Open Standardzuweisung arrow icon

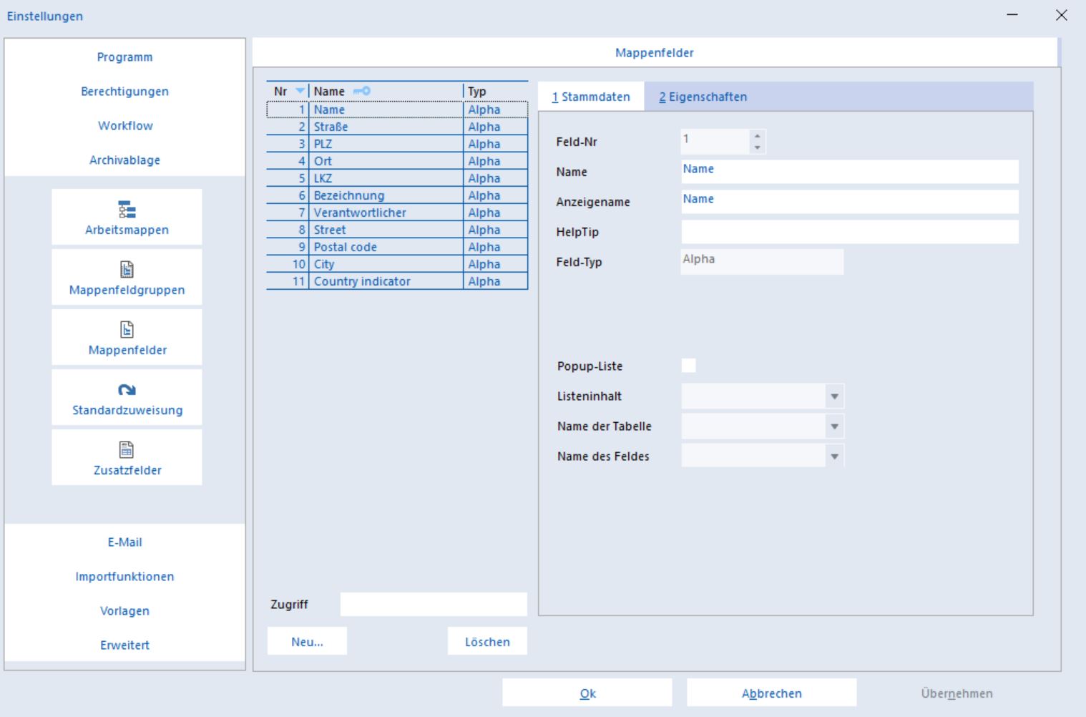[x=127, y=390]
